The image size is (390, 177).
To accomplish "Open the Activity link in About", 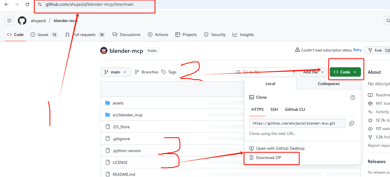I will [x=378, y=112].
